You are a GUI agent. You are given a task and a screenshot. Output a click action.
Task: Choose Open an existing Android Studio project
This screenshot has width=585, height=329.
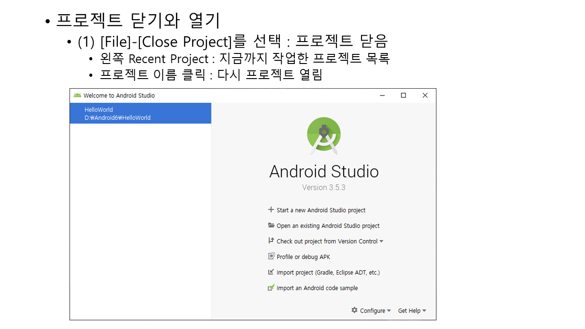[328, 226]
